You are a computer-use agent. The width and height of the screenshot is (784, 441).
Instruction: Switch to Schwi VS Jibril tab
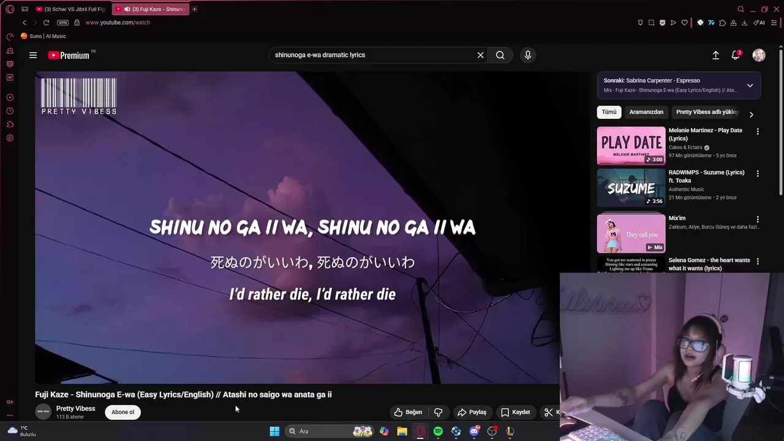pyautogui.click(x=71, y=9)
